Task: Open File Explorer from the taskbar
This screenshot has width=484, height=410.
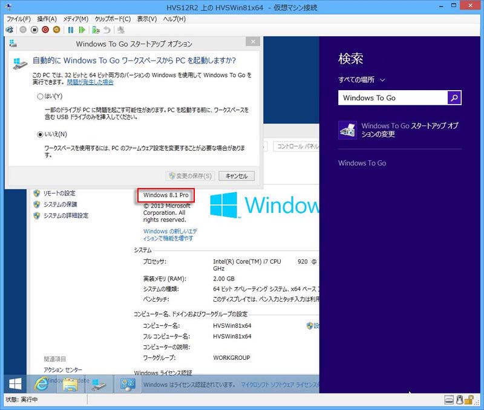Action: tap(70, 385)
